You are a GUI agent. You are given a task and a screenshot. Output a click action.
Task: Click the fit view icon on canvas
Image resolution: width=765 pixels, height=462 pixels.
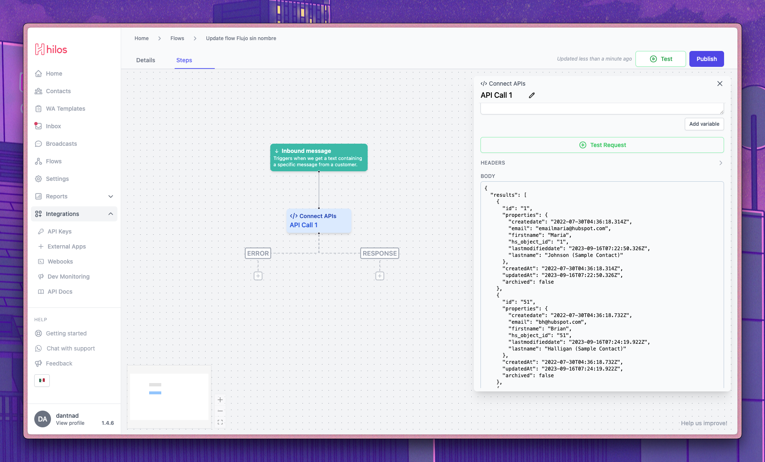(220, 422)
